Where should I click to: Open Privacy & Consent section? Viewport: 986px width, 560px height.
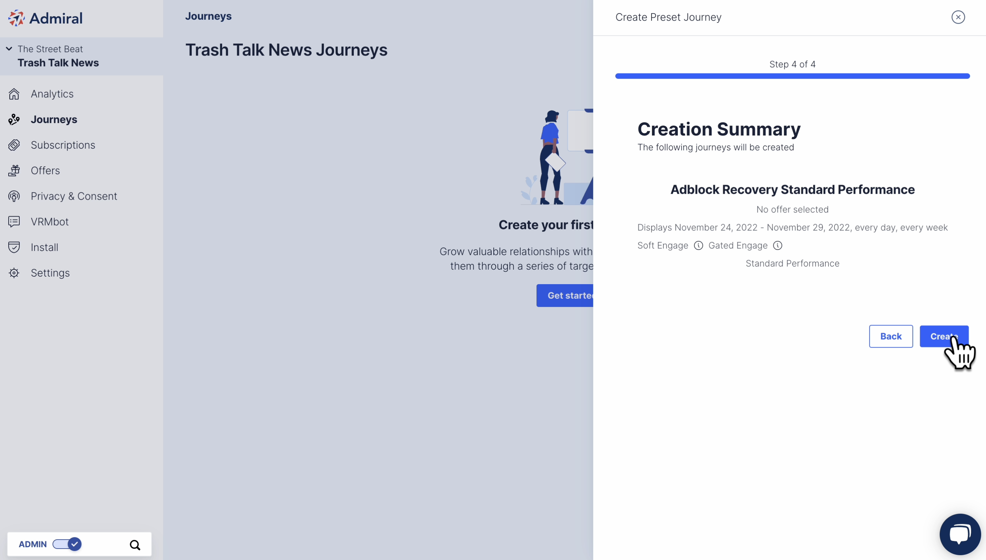pyautogui.click(x=74, y=196)
